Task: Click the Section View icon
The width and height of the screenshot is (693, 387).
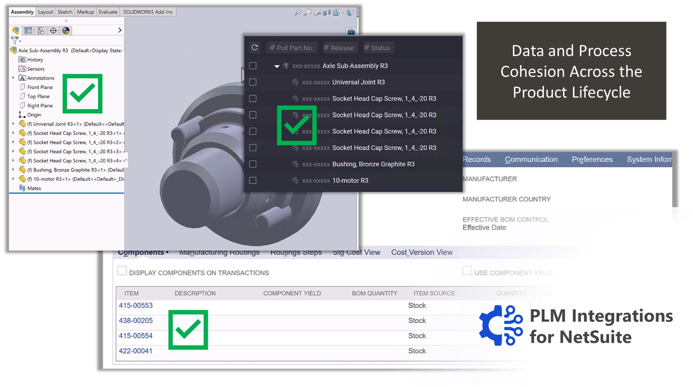Action: coord(327,12)
